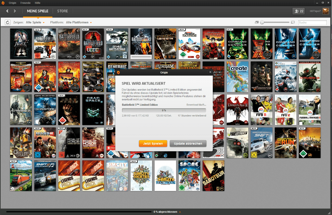Click the small thumbnails size icon

point(257,22)
